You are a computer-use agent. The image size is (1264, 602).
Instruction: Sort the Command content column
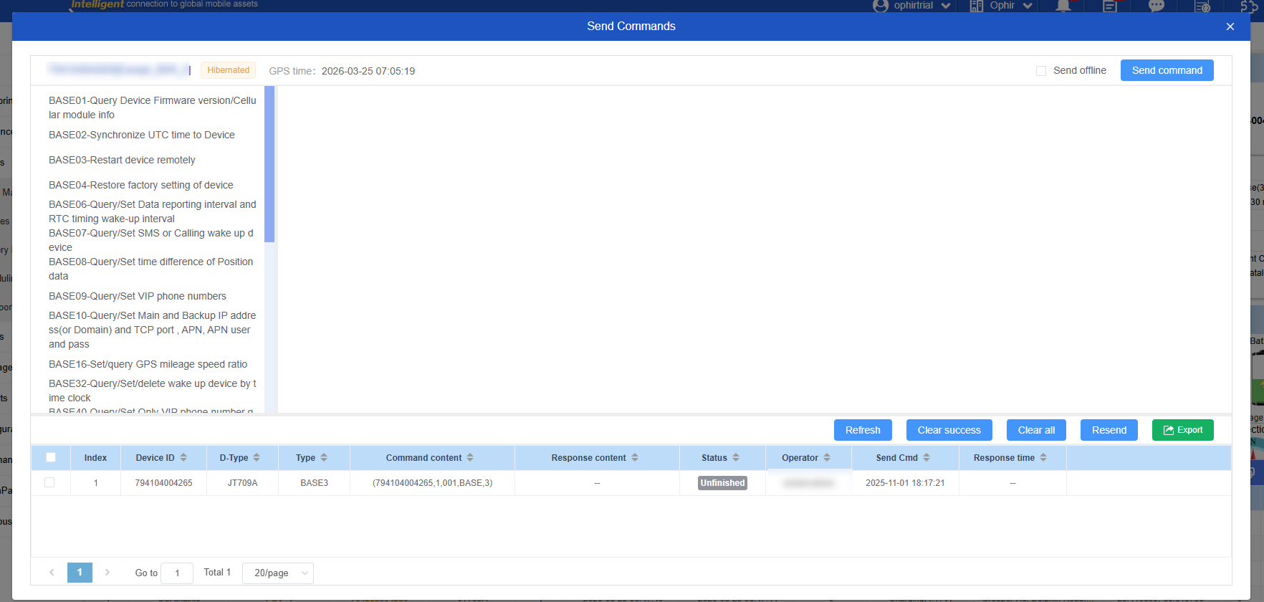click(x=470, y=458)
